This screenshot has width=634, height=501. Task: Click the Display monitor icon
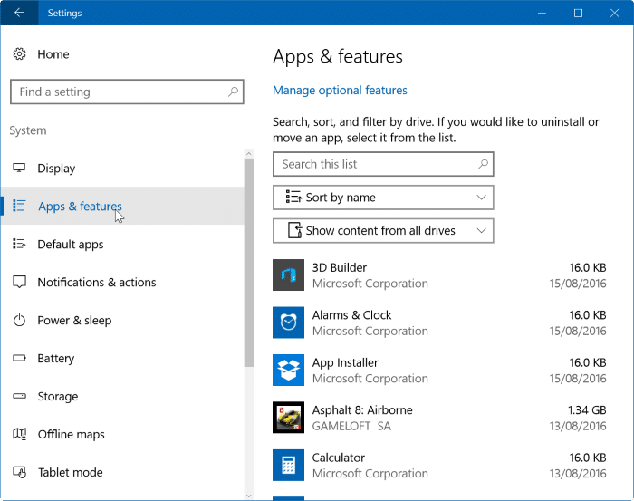click(19, 168)
